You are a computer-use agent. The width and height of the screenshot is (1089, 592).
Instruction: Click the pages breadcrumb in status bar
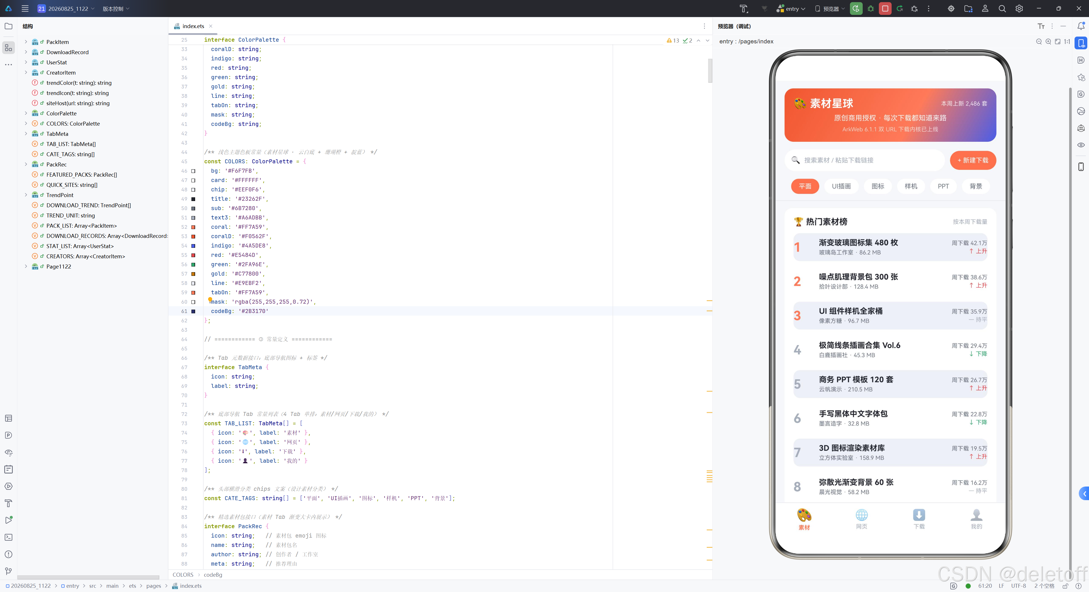153,586
